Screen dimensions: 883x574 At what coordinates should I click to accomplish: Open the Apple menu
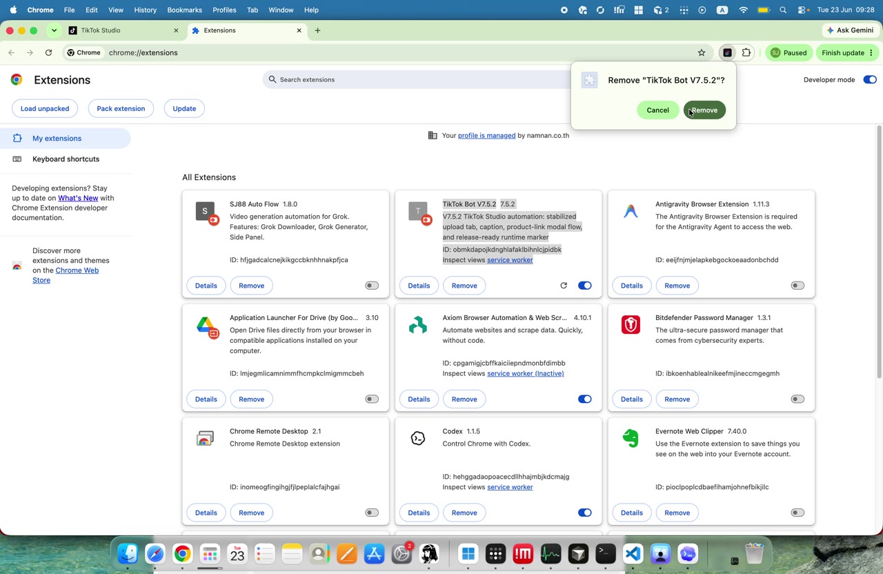pos(13,10)
